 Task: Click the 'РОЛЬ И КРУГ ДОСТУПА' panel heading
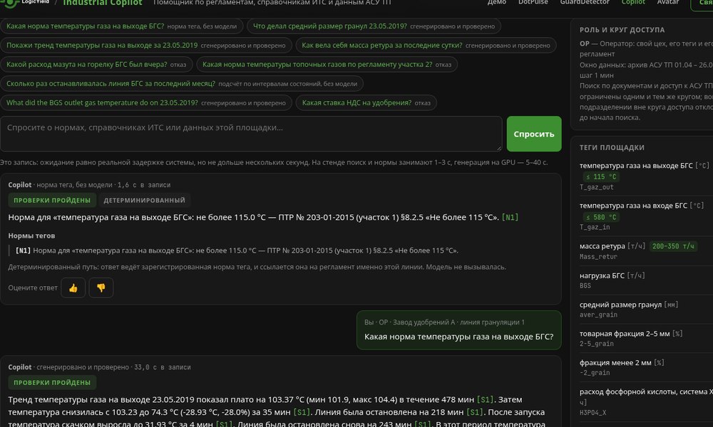(622, 30)
